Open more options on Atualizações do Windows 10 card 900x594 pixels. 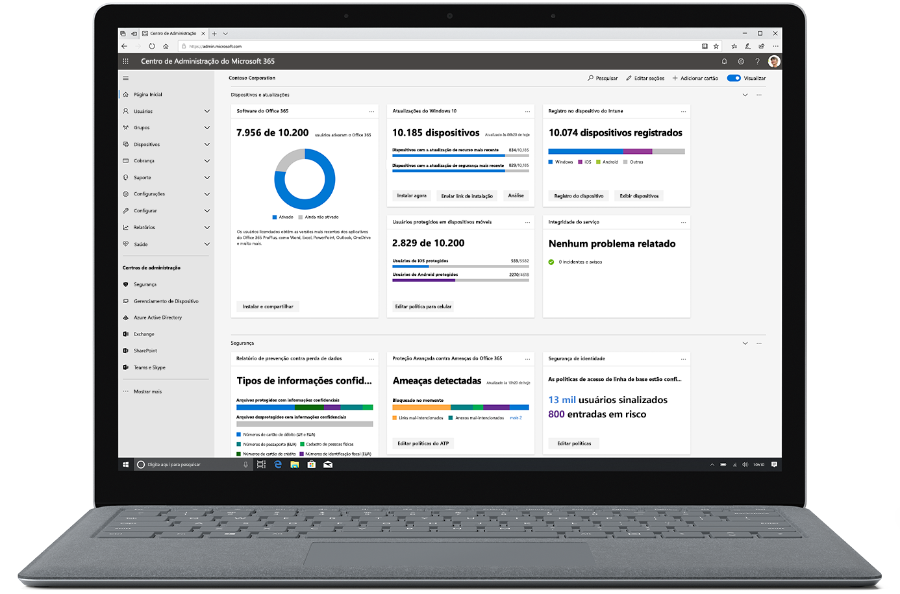coord(527,112)
